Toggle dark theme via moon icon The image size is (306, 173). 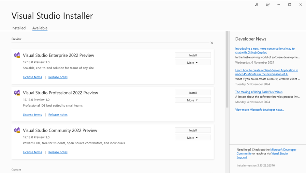pos(256,5)
